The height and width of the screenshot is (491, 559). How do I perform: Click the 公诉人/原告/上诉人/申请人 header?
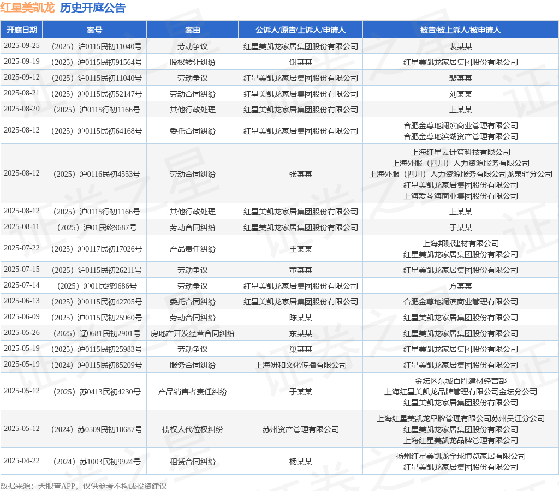pos(301,30)
